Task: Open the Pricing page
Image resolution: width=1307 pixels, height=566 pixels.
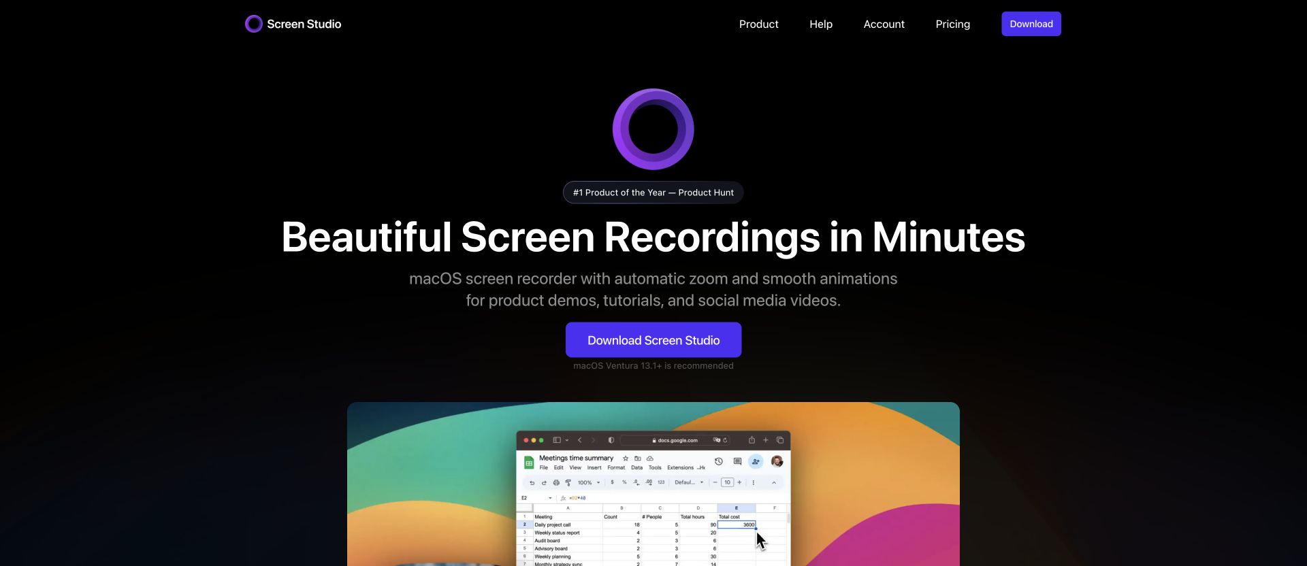Action: pos(952,24)
